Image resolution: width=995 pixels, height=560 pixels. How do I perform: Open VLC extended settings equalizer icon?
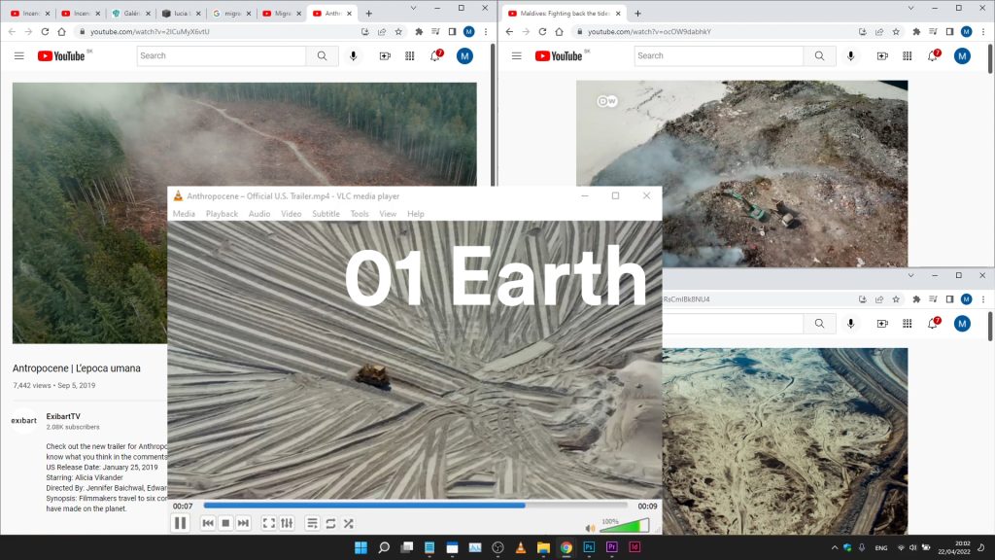click(287, 523)
